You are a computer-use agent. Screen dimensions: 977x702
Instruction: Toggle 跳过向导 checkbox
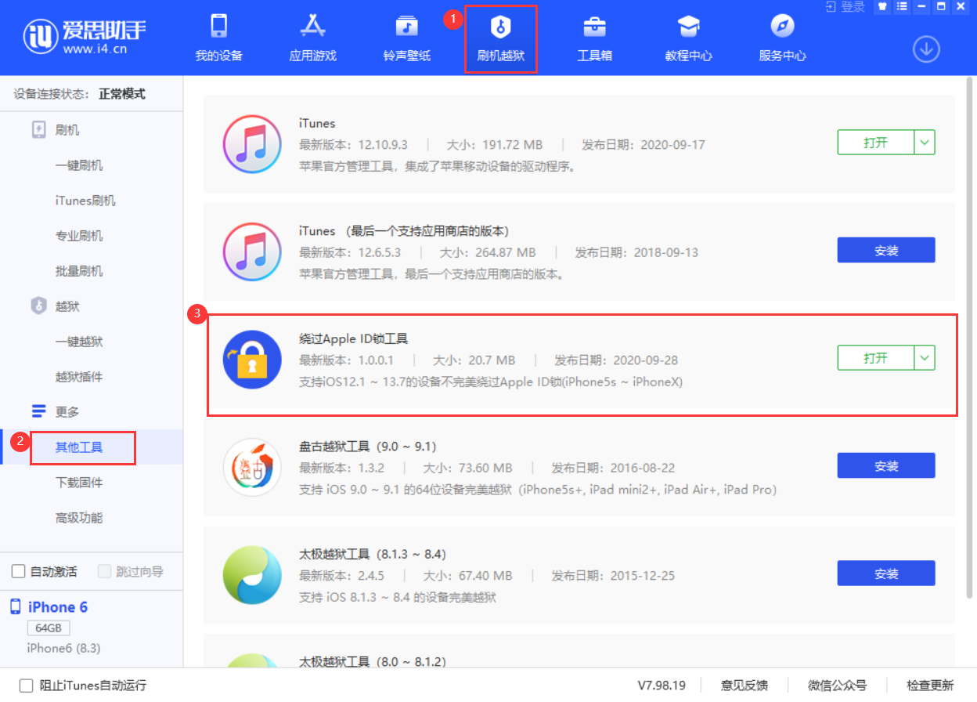point(104,572)
